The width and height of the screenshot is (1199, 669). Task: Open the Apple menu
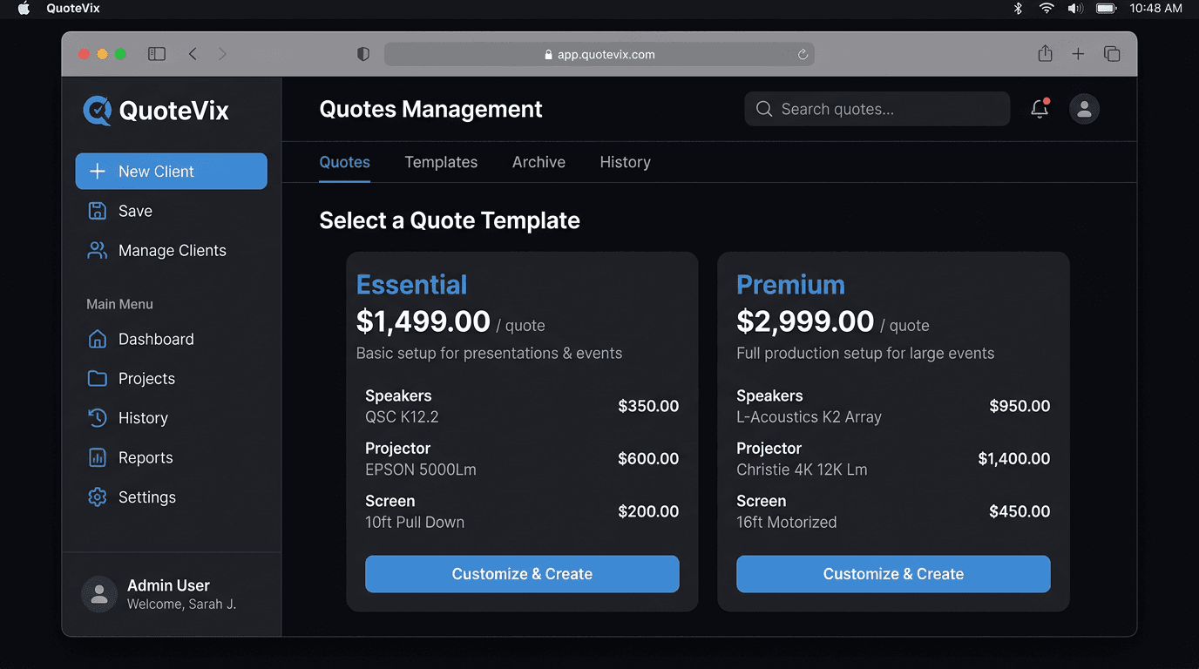22,9
